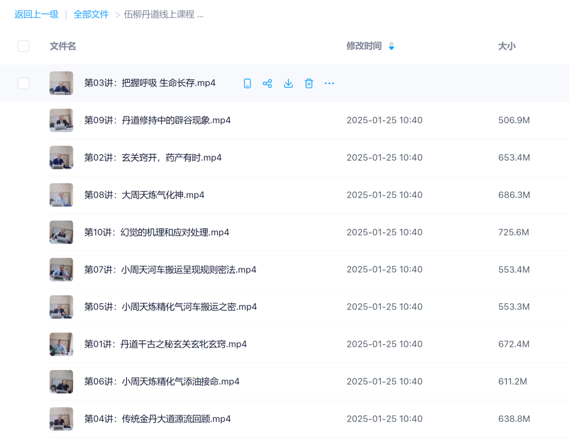Download 第03讲 把握呼吸 生命长存.mp4
569x445 pixels.
click(288, 83)
